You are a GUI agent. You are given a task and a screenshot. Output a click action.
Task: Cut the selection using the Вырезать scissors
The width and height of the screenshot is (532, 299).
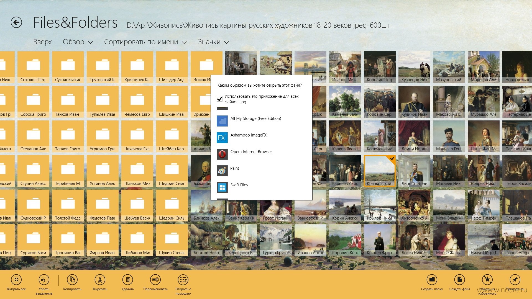coord(100,280)
